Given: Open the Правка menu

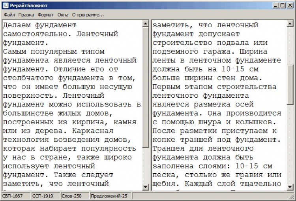Looking at the screenshot, I should pyautogui.click(x=26, y=15).
